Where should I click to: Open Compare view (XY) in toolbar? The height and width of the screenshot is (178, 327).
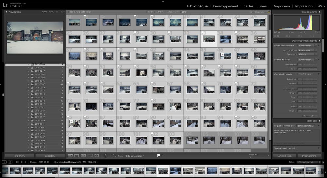click(x=83, y=156)
